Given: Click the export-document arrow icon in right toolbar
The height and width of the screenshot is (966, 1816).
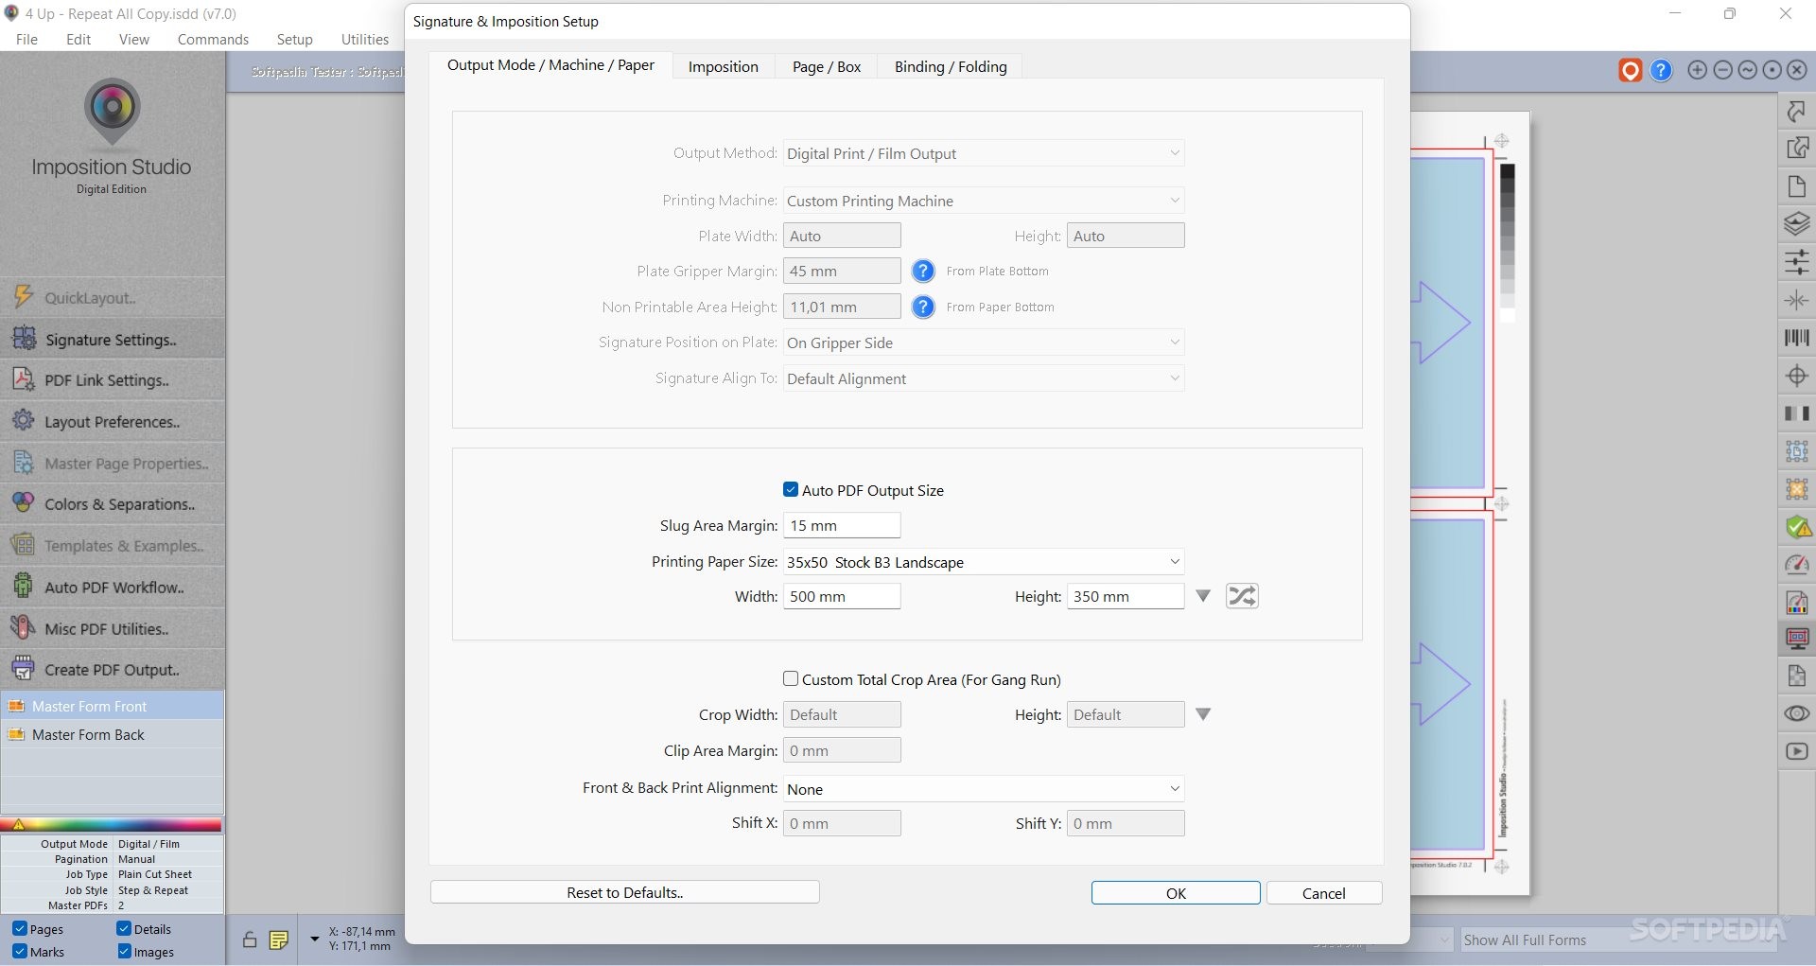Looking at the screenshot, I should pyautogui.click(x=1796, y=149).
